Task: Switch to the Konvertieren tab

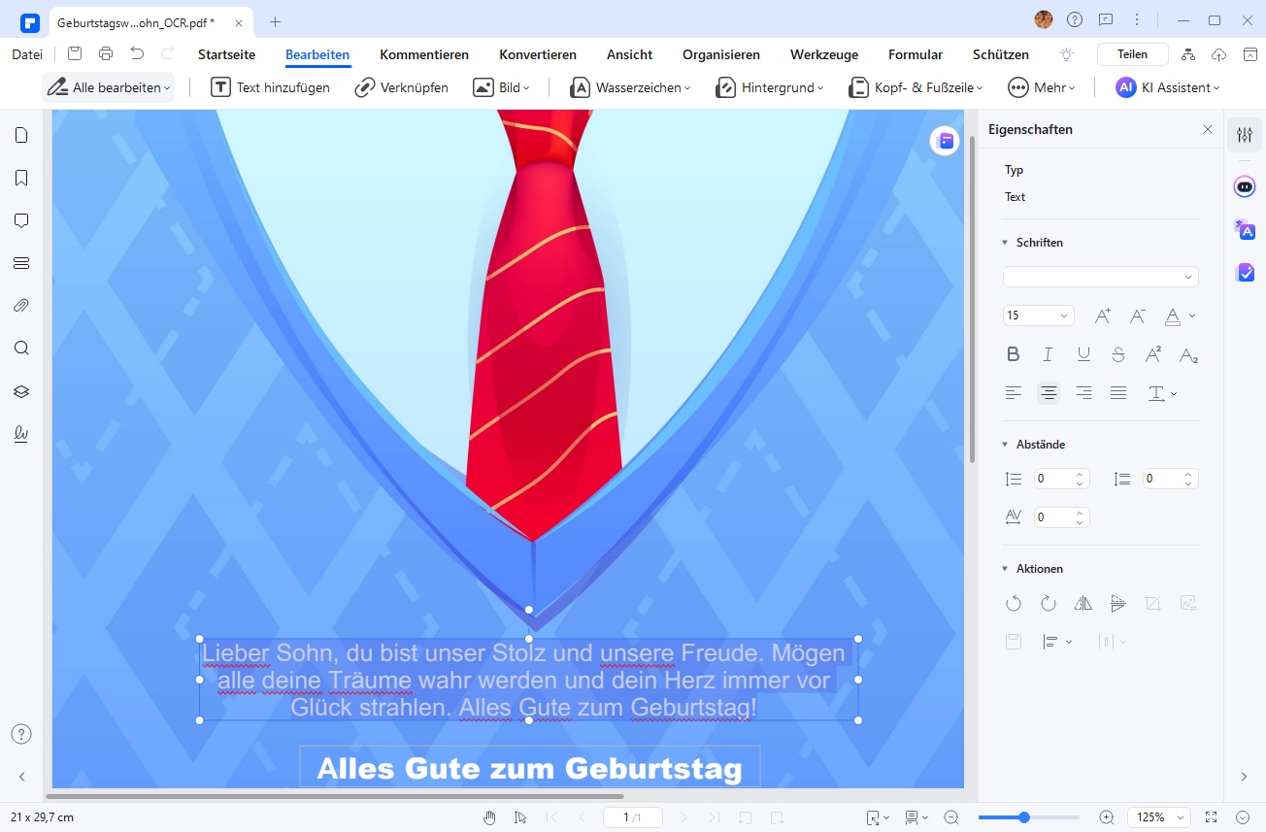Action: (538, 54)
